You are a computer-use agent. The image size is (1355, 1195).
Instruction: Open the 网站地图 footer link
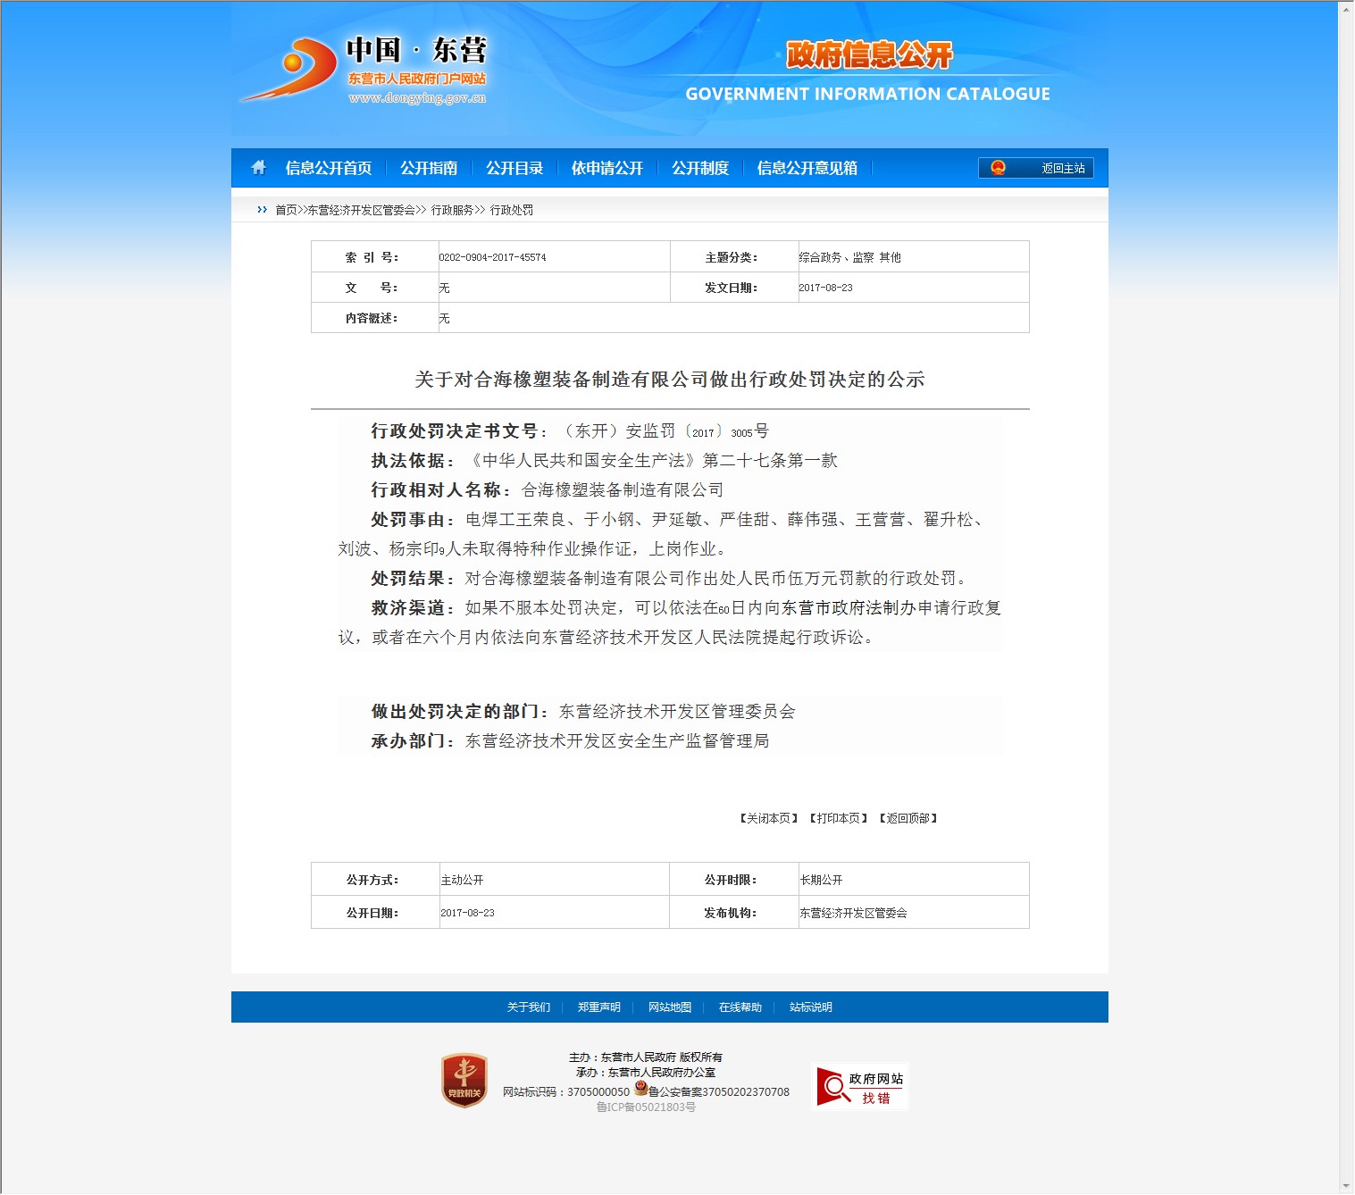[669, 1007]
